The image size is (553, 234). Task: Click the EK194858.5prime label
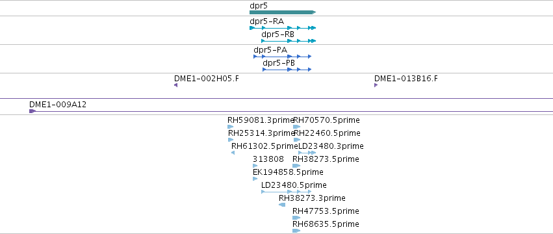pyautogui.click(x=288, y=172)
